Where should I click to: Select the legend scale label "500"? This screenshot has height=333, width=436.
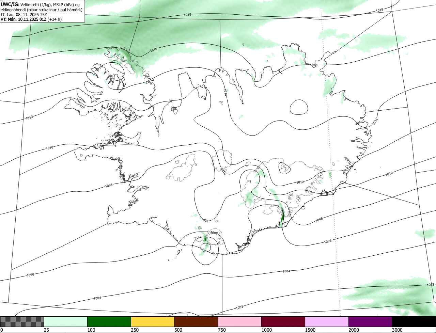click(178, 330)
